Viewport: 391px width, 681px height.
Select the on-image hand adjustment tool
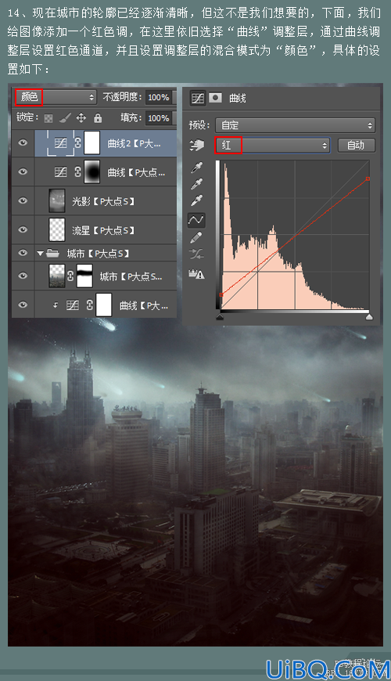tap(196, 146)
